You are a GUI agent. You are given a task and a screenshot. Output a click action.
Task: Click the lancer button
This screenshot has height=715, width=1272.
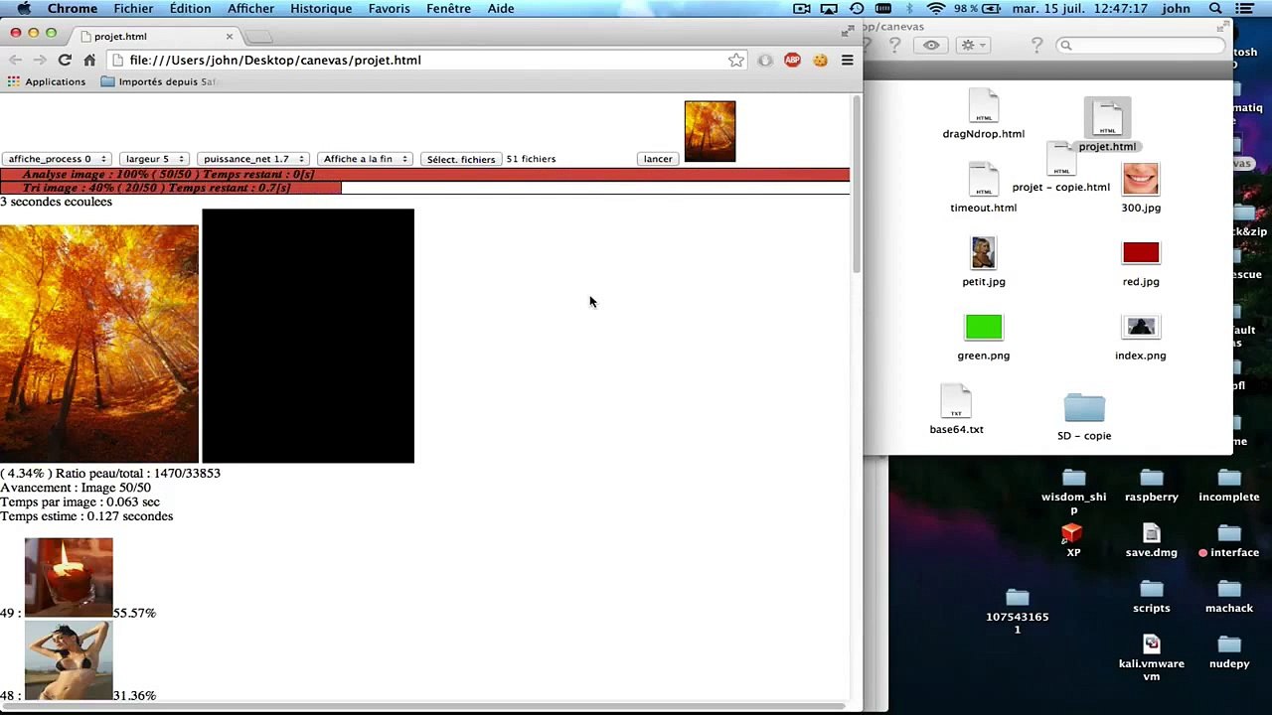point(658,159)
